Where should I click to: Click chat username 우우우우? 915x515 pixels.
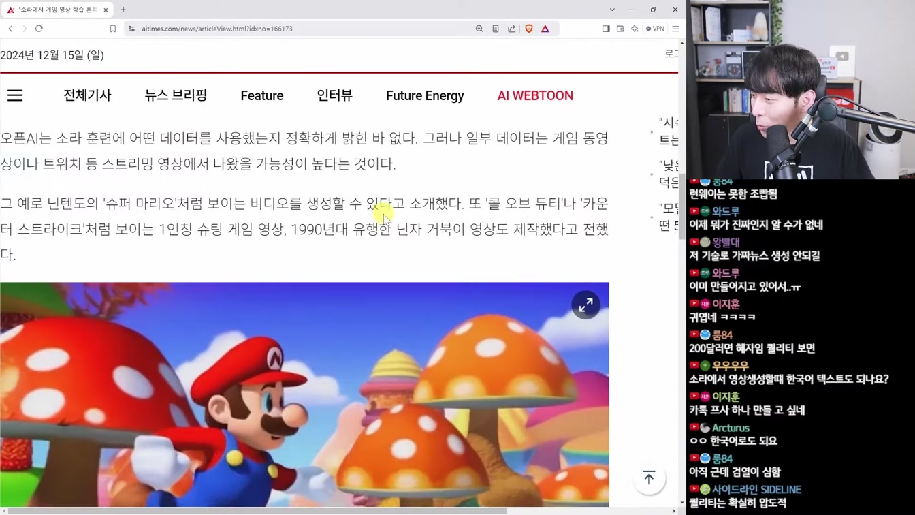coord(731,366)
